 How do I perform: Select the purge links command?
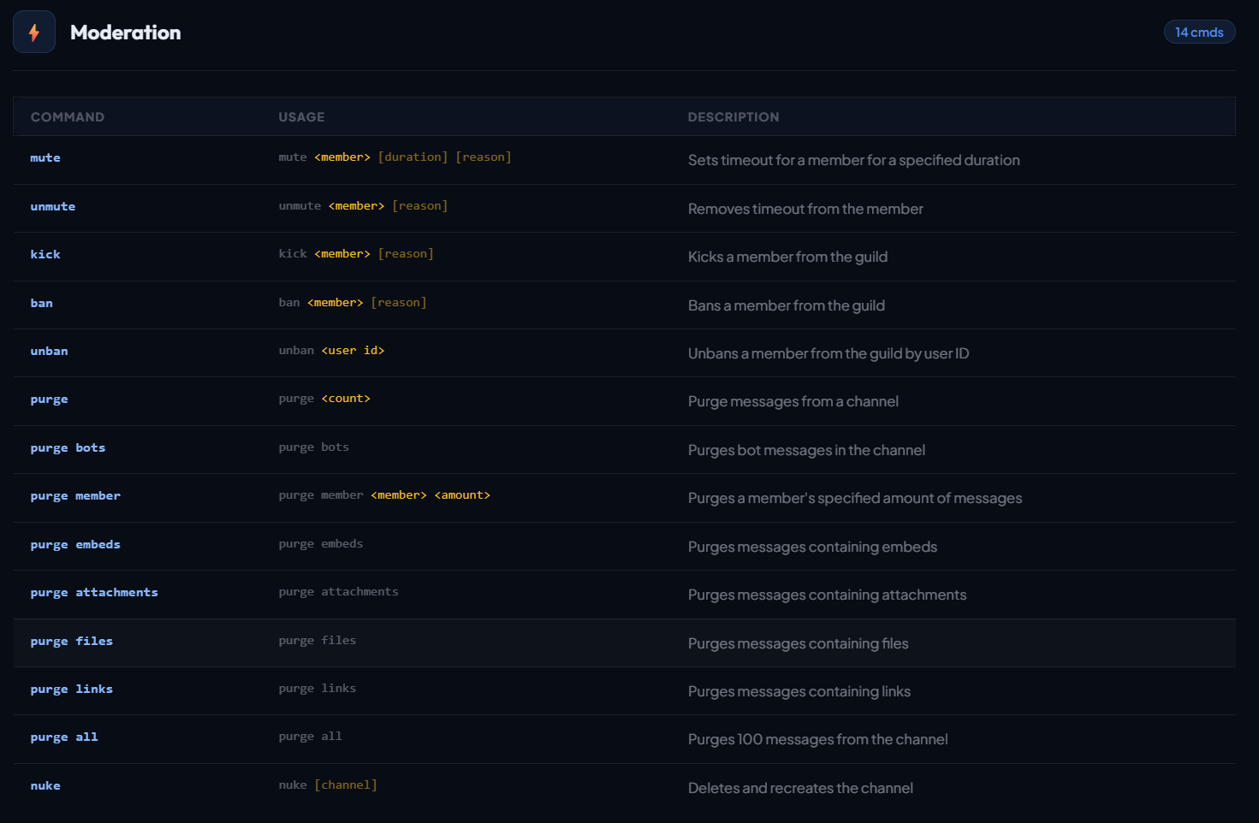click(x=72, y=690)
